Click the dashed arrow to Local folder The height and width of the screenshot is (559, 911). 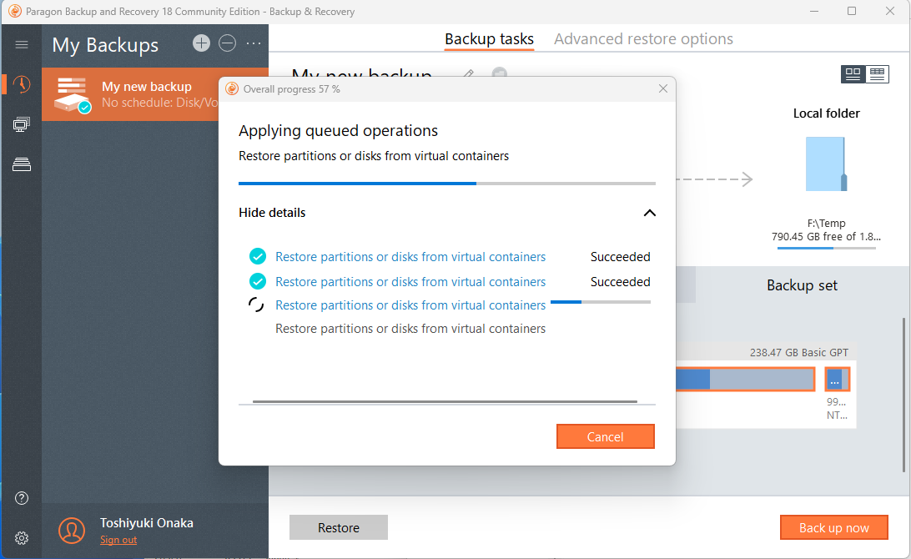715,179
